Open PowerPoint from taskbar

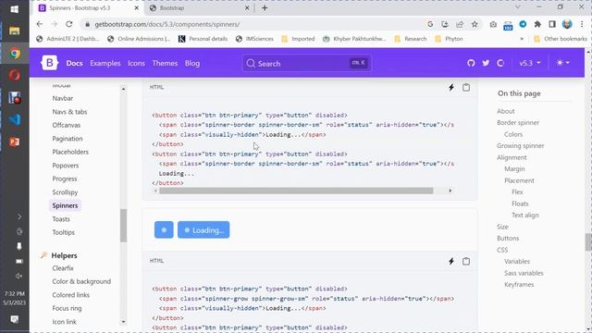click(15, 142)
